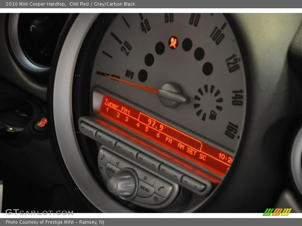This screenshot has height=226, width=302.
Task: Select the music note button
Action: [102, 157]
